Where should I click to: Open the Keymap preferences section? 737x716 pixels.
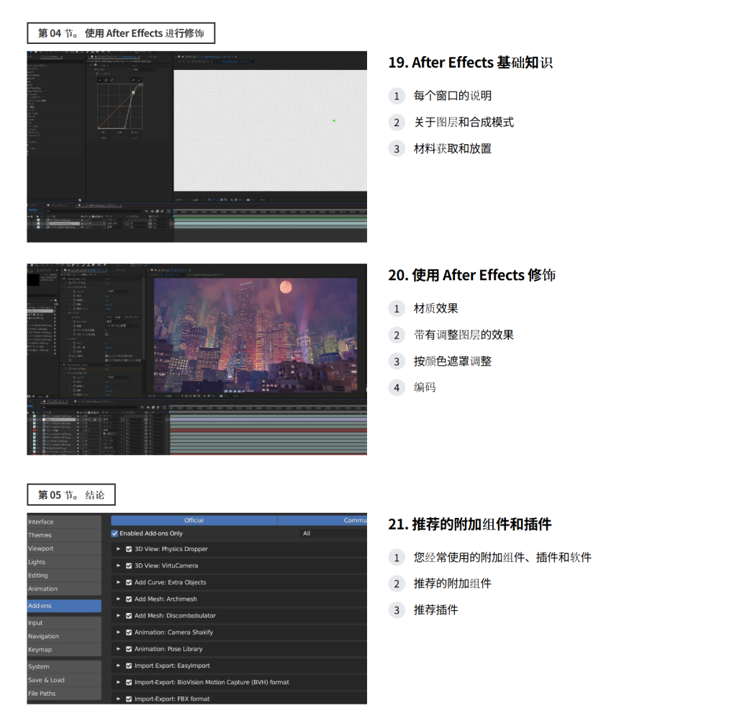64,650
